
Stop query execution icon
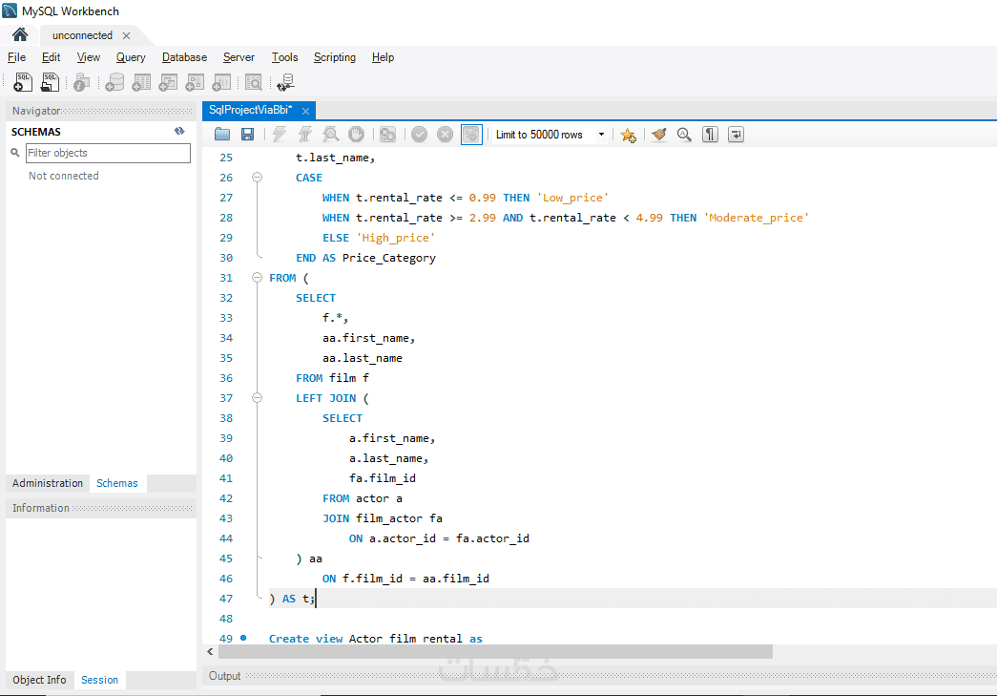[x=357, y=135]
